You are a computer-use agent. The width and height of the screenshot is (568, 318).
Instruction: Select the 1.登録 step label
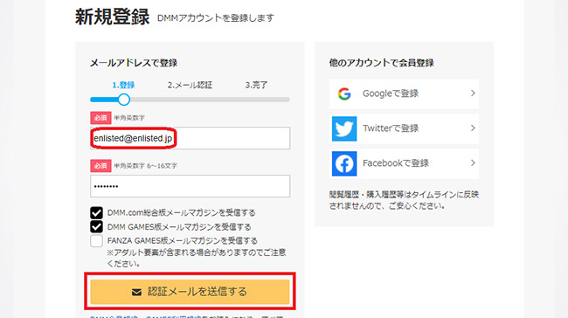pos(123,85)
